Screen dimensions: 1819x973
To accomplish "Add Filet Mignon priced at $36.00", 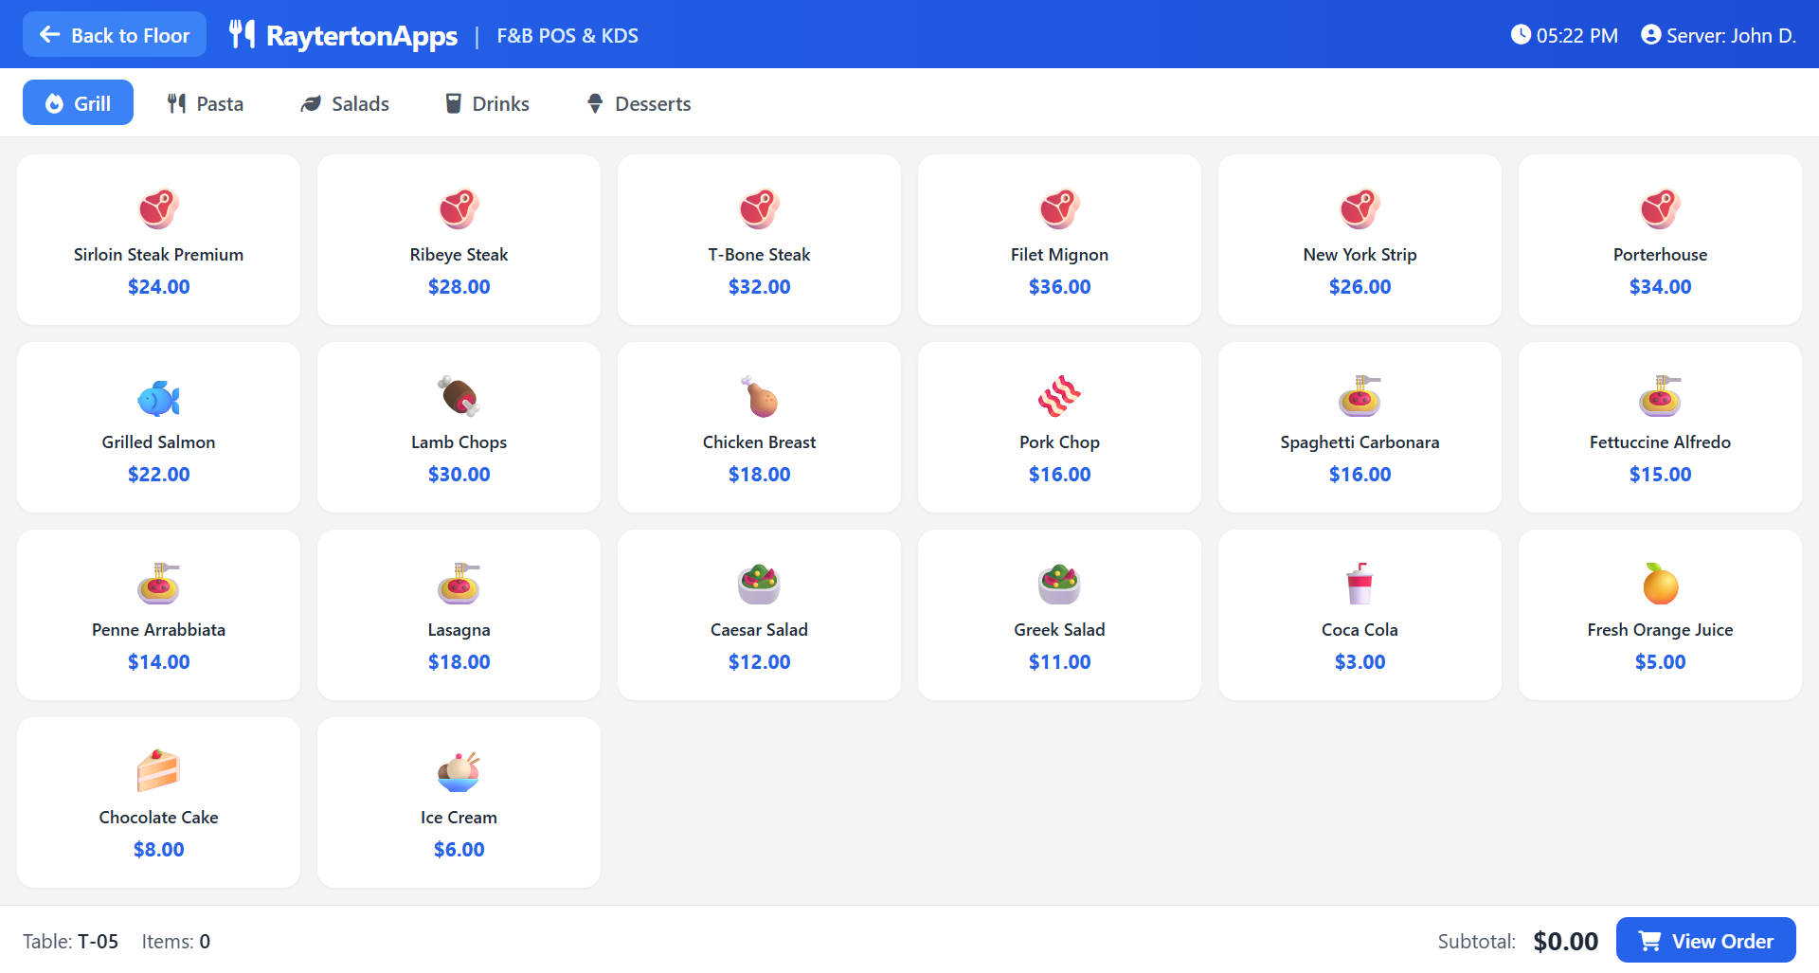I will pyautogui.click(x=1059, y=239).
